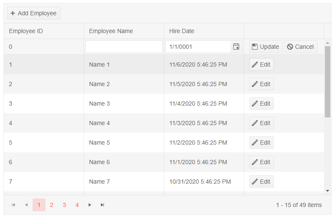
Task: Open the Hire Date calendar picker
Action: click(x=236, y=47)
